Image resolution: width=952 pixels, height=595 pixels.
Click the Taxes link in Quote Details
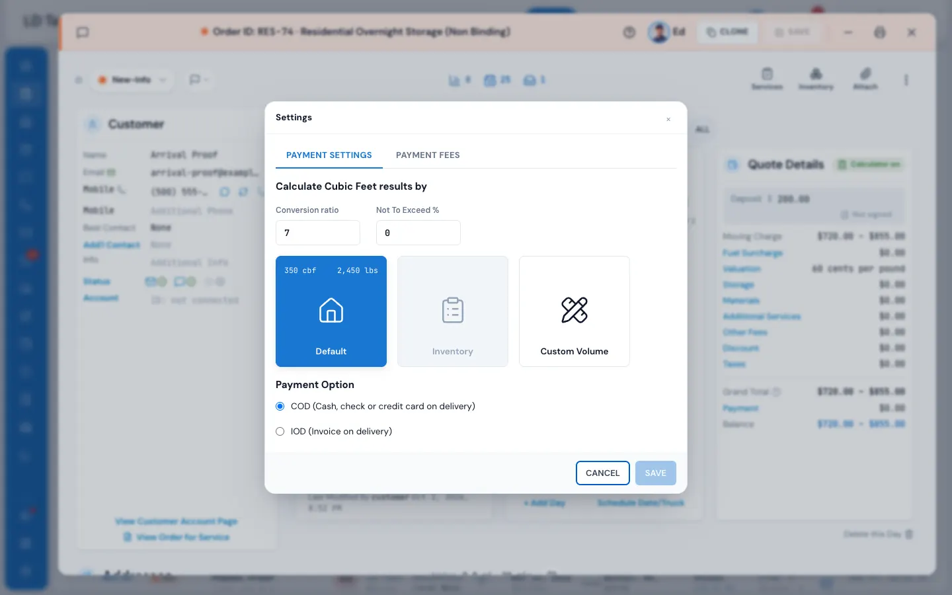tap(734, 364)
